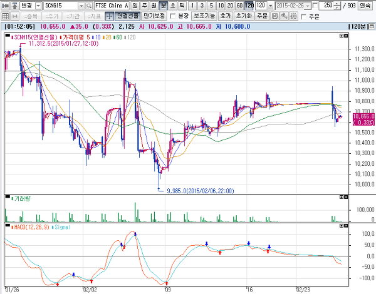This screenshot has height=294, width=376.
Task: Open the grid layout icon
Action: pyautogui.click(x=5, y=16)
